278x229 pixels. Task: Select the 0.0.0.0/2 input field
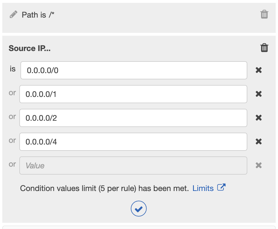[x=133, y=118]
